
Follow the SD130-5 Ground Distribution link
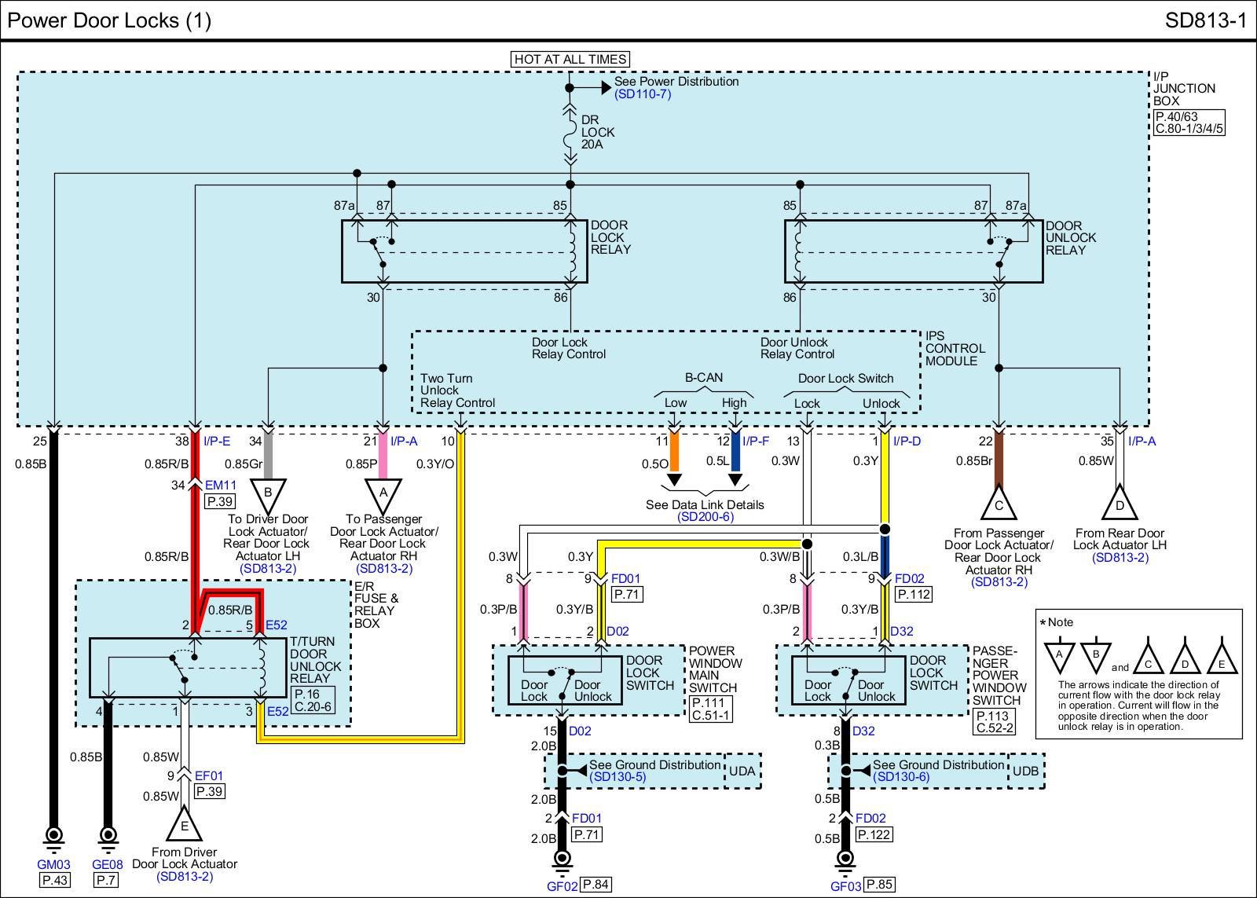(x=617, y=777)
